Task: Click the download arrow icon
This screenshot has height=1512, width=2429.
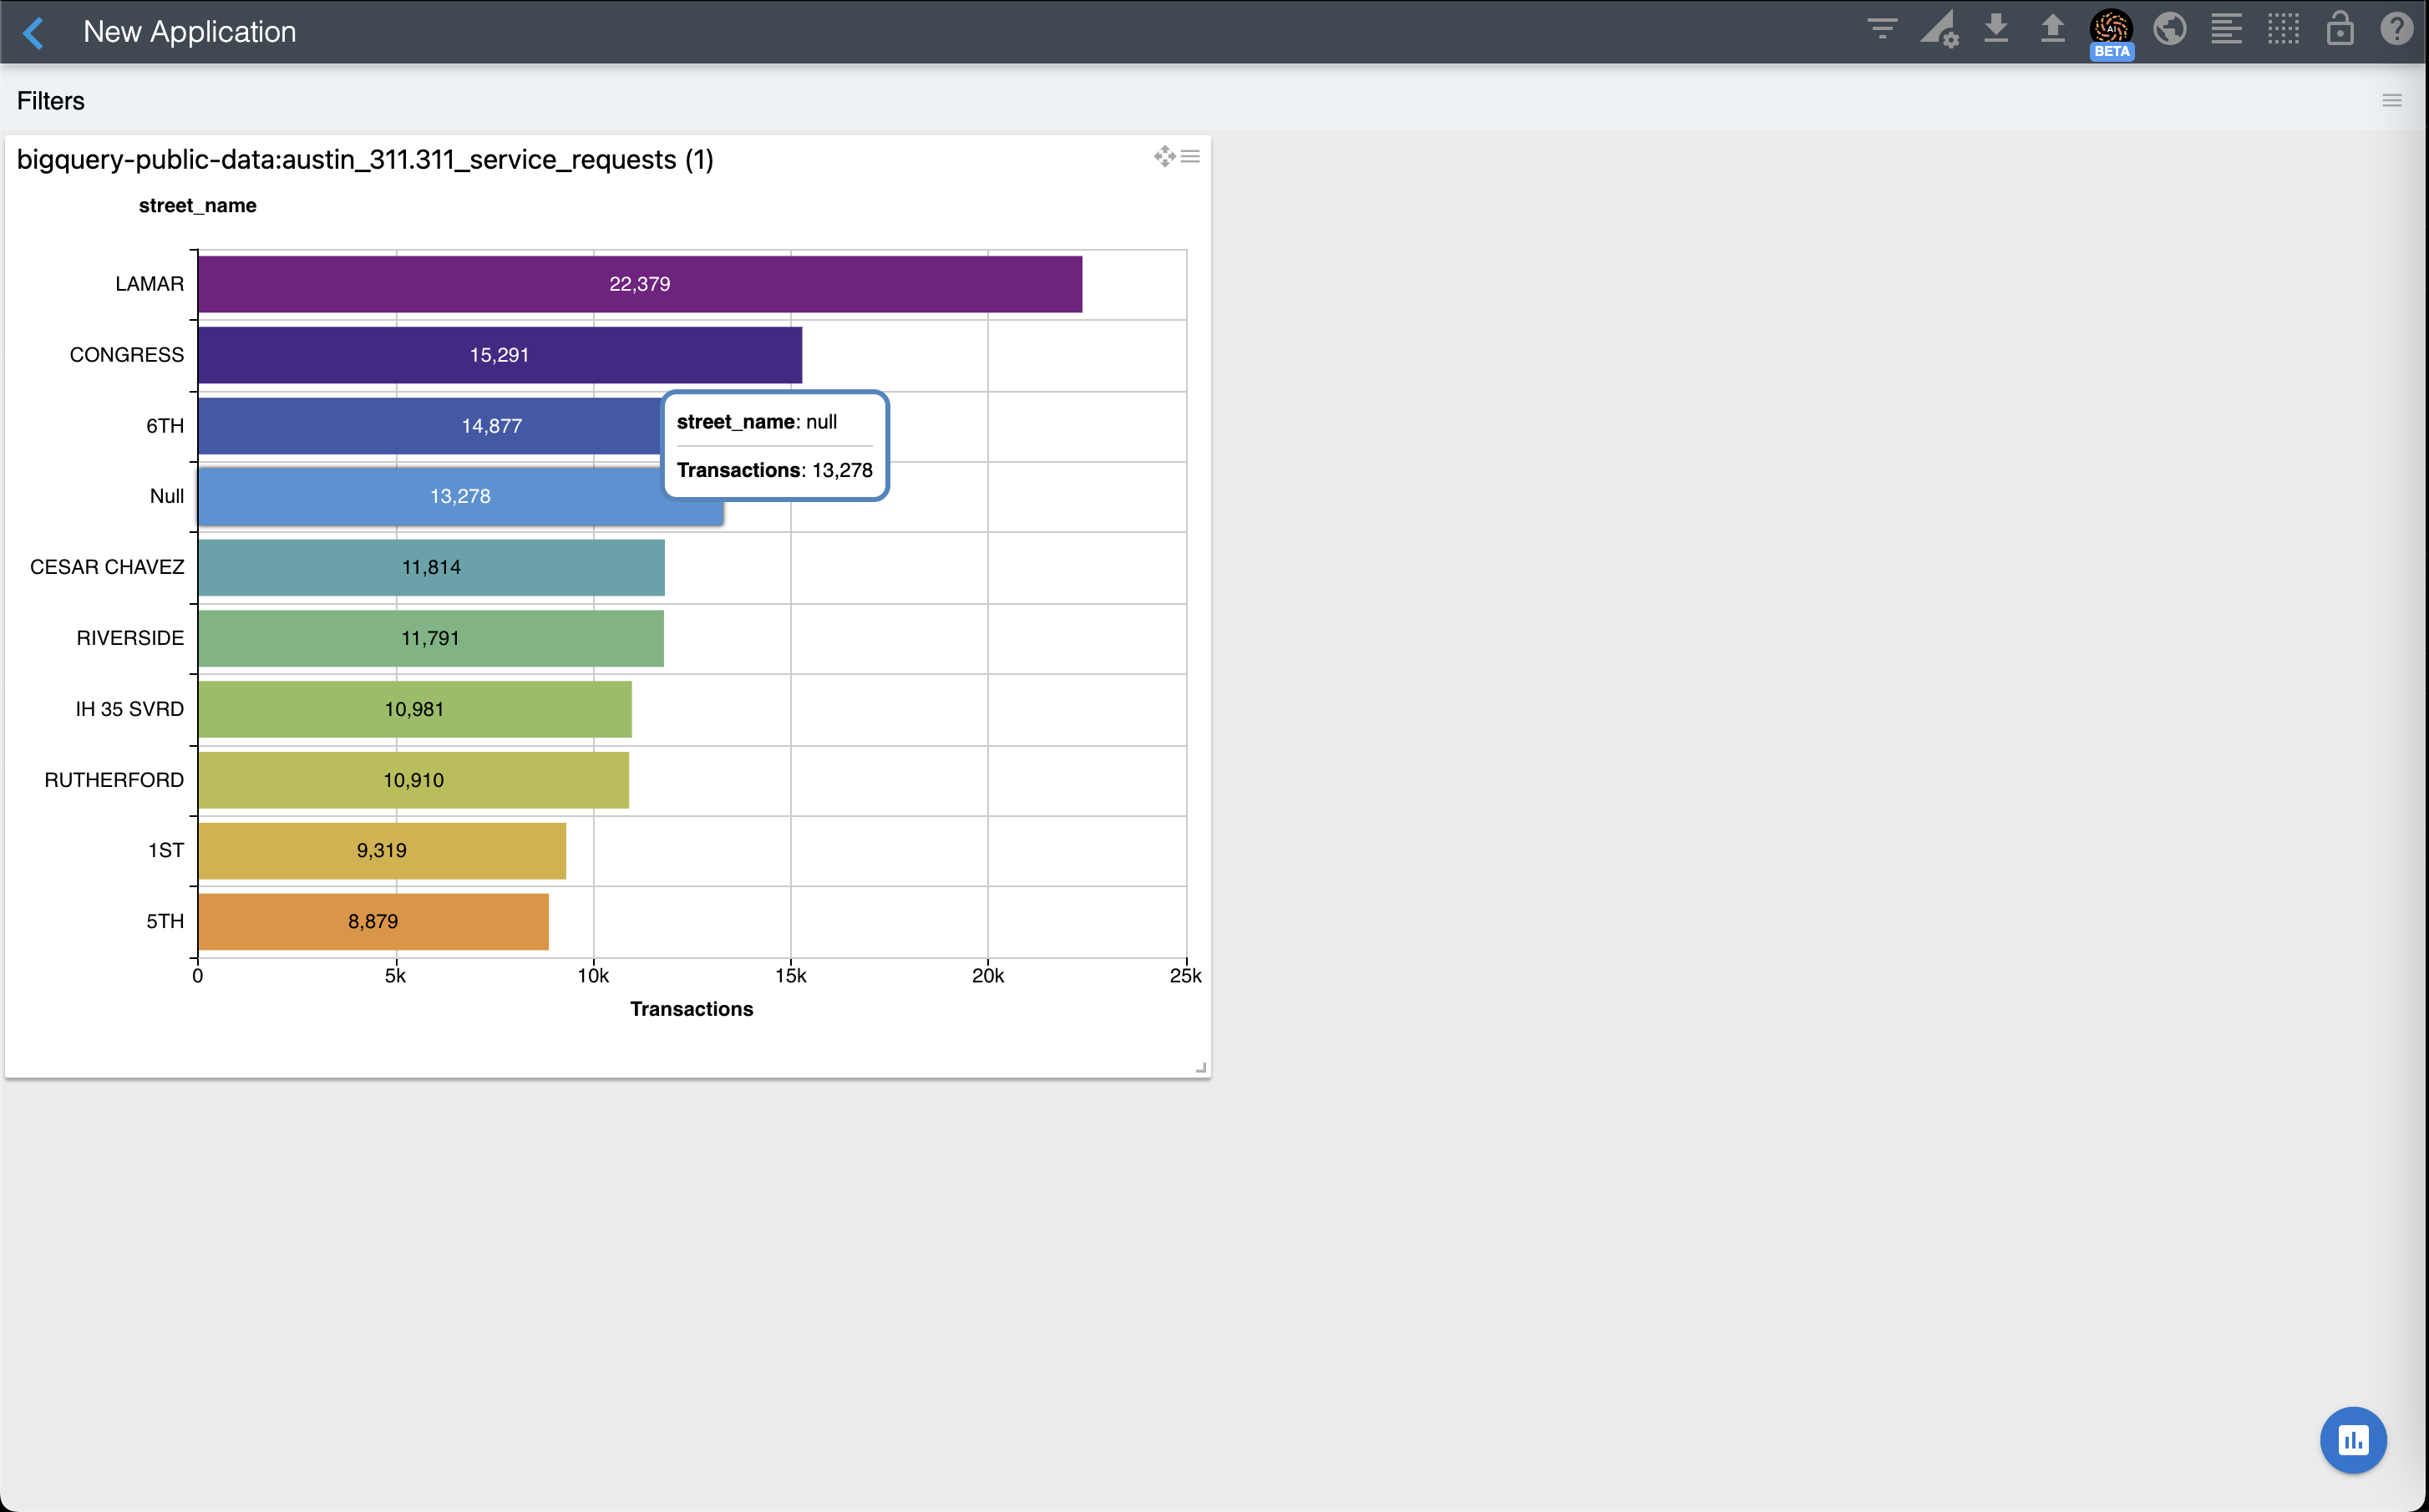Action: click(x=1996, y=28)
